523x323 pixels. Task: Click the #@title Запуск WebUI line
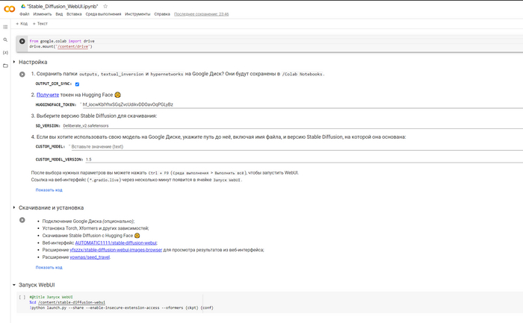click(51, 297)
